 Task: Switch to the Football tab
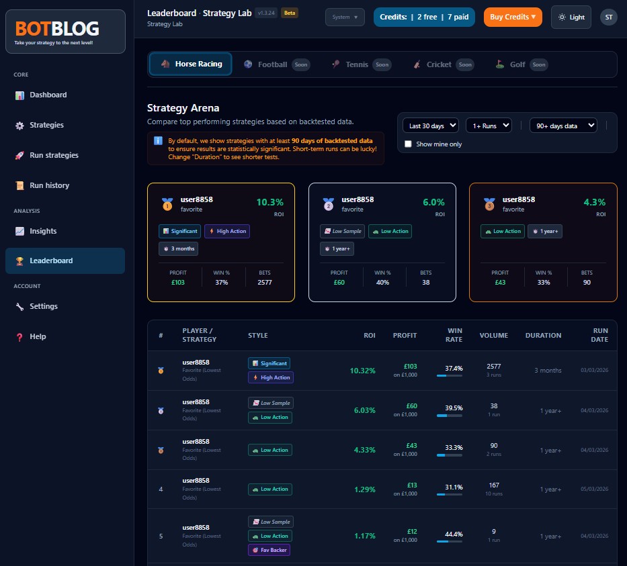[273, 64]
